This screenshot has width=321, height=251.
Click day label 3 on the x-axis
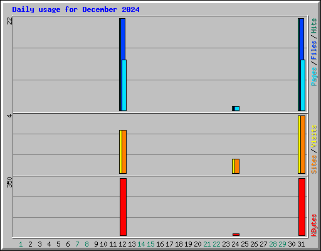tap(39, 244)
